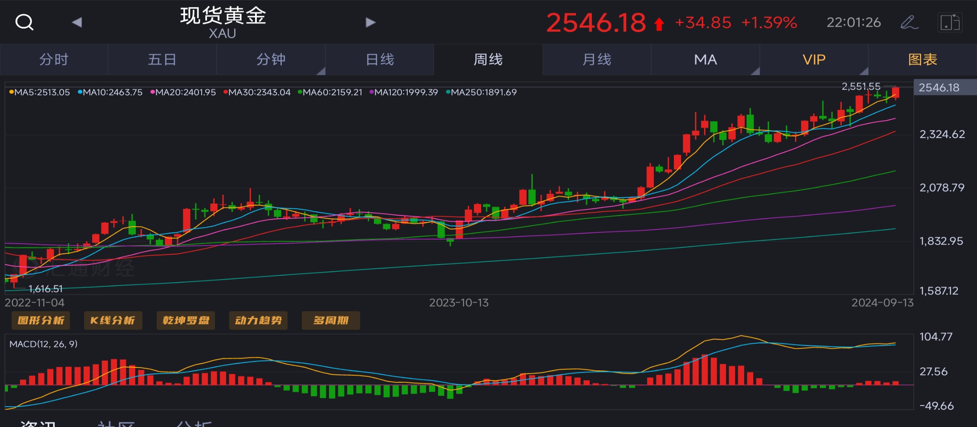Viewport: 977px width, 427px height.
Task: Tap the 2,078.79 price axis label
Action: coord(942,187)
